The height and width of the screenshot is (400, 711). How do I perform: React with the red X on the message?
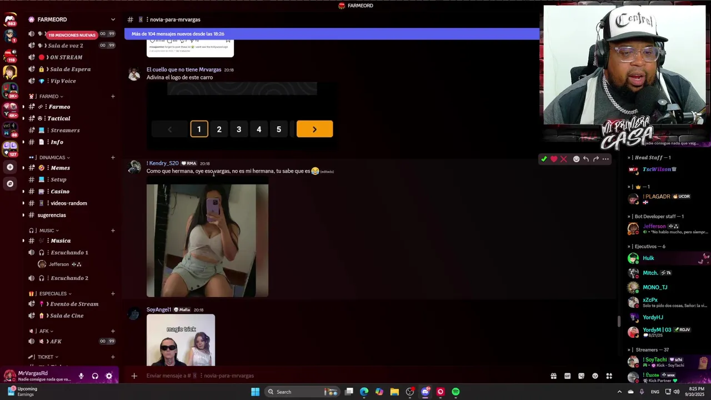point(563,159)
